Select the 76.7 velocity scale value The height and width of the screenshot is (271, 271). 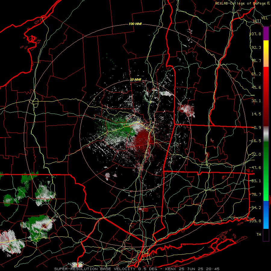click(256, 61)
